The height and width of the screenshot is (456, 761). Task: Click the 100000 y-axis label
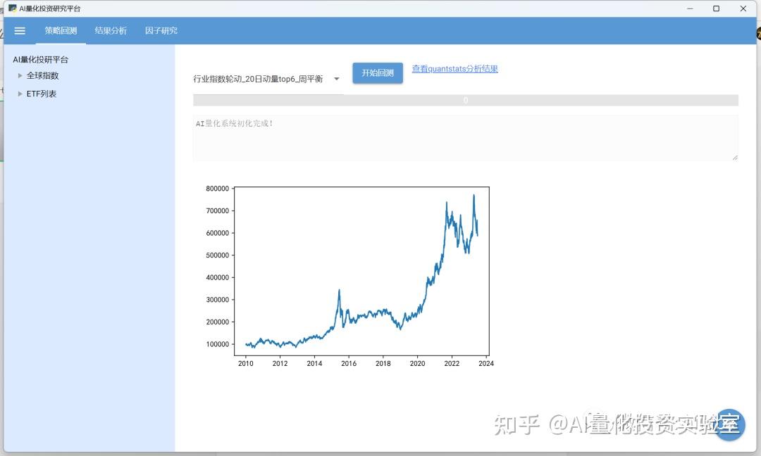coord(218,344)
